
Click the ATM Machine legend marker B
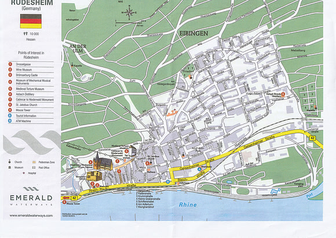[10, 121]
